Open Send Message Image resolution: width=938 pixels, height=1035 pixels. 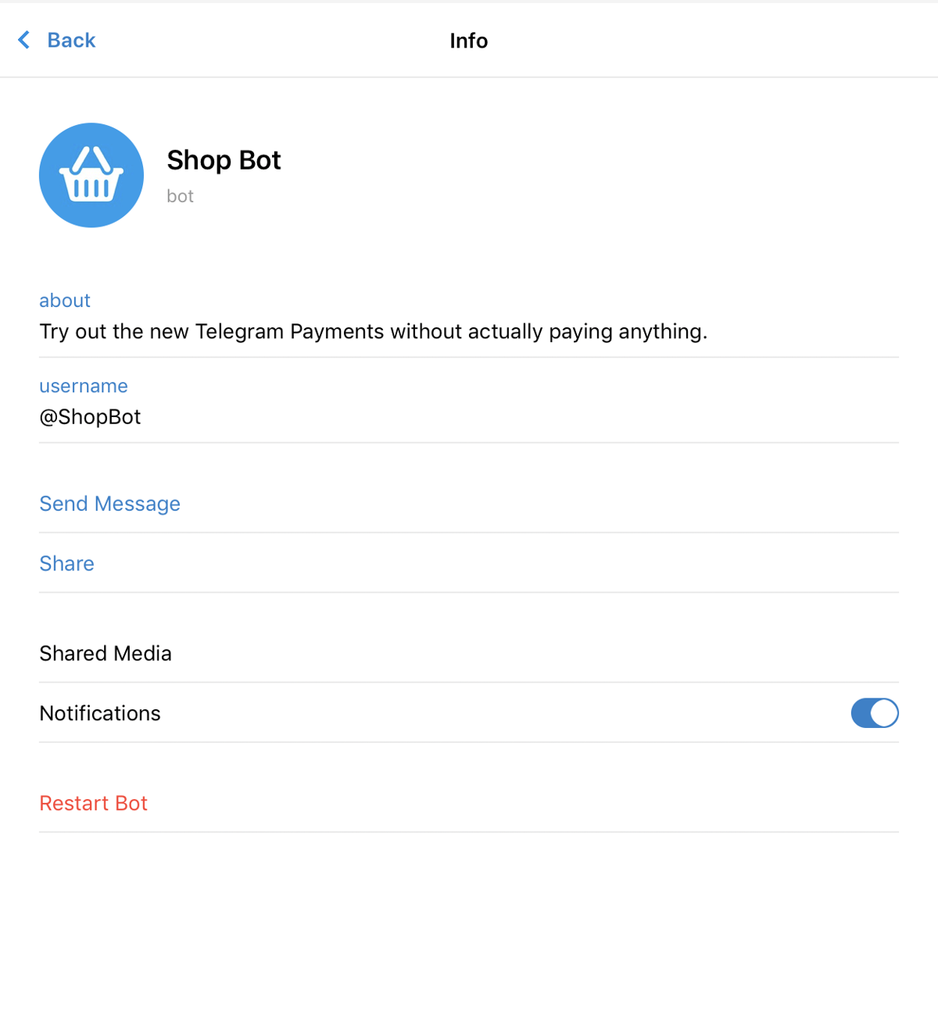pyautogui.click(x=469, y=503)
